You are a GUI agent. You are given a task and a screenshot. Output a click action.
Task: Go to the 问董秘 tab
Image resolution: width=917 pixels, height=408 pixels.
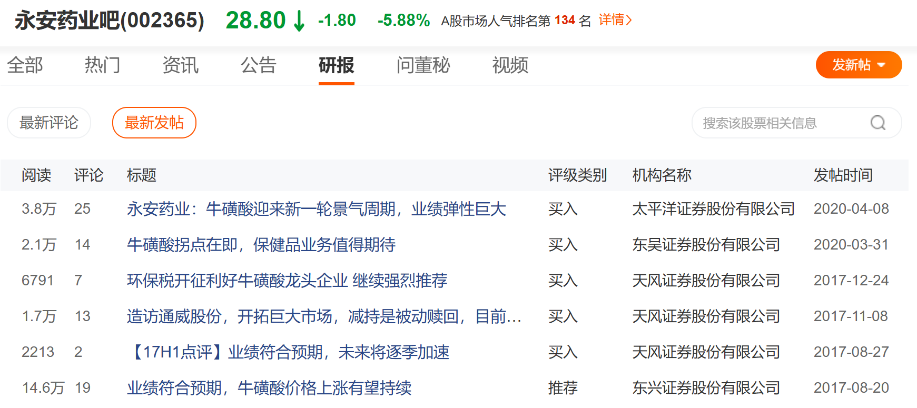(423, 65)
